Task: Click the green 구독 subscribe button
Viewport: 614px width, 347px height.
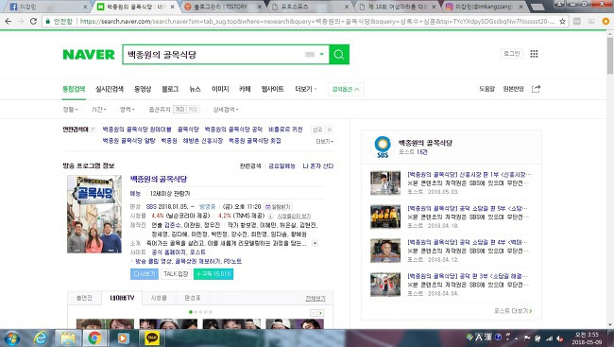Action: point(213,274)
